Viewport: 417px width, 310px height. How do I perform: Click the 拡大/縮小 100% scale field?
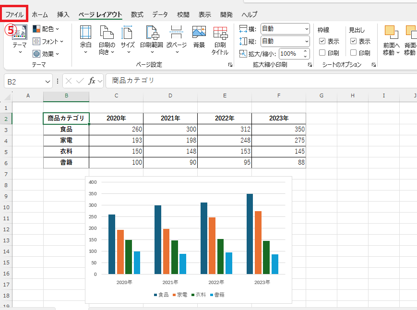[x=291, y=54]
